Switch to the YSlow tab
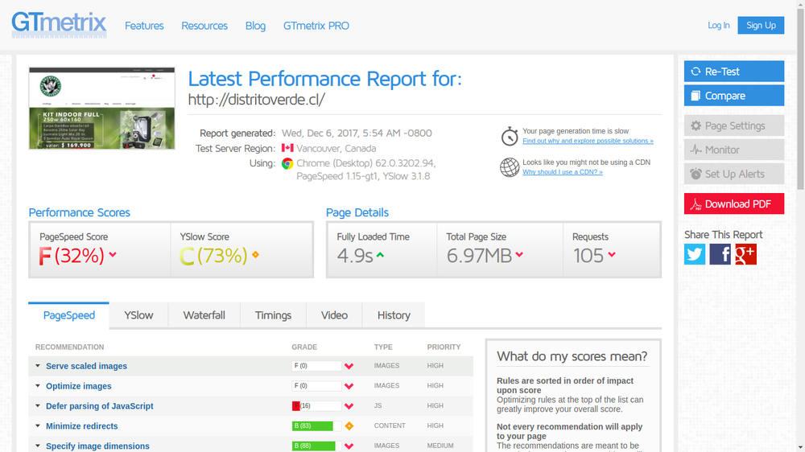Image resolution: width=805 pixels, height=452 pixels. [138, 315]
